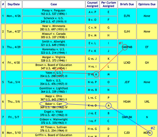Viewport: 158px width, 137px height.
Task: Click the Briefs Due column header
Action: click(x=127, y=4)
